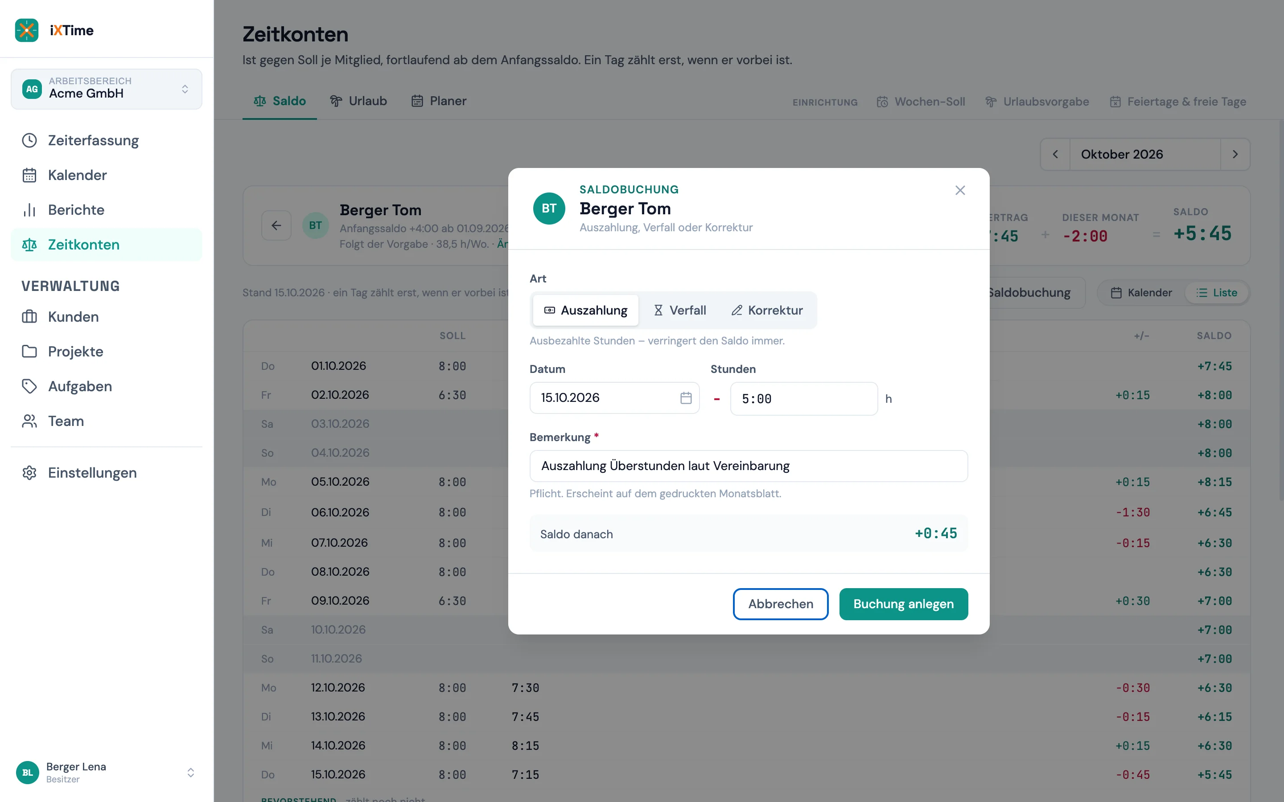
Task: Click the Datum field 15.10.2026
Action: [614, 398]
